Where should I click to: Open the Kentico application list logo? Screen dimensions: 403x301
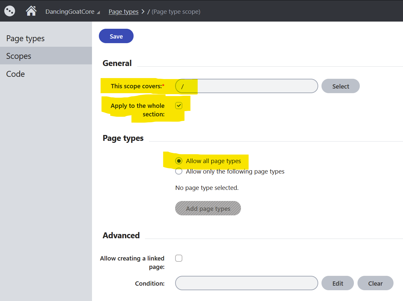point(10,11)
